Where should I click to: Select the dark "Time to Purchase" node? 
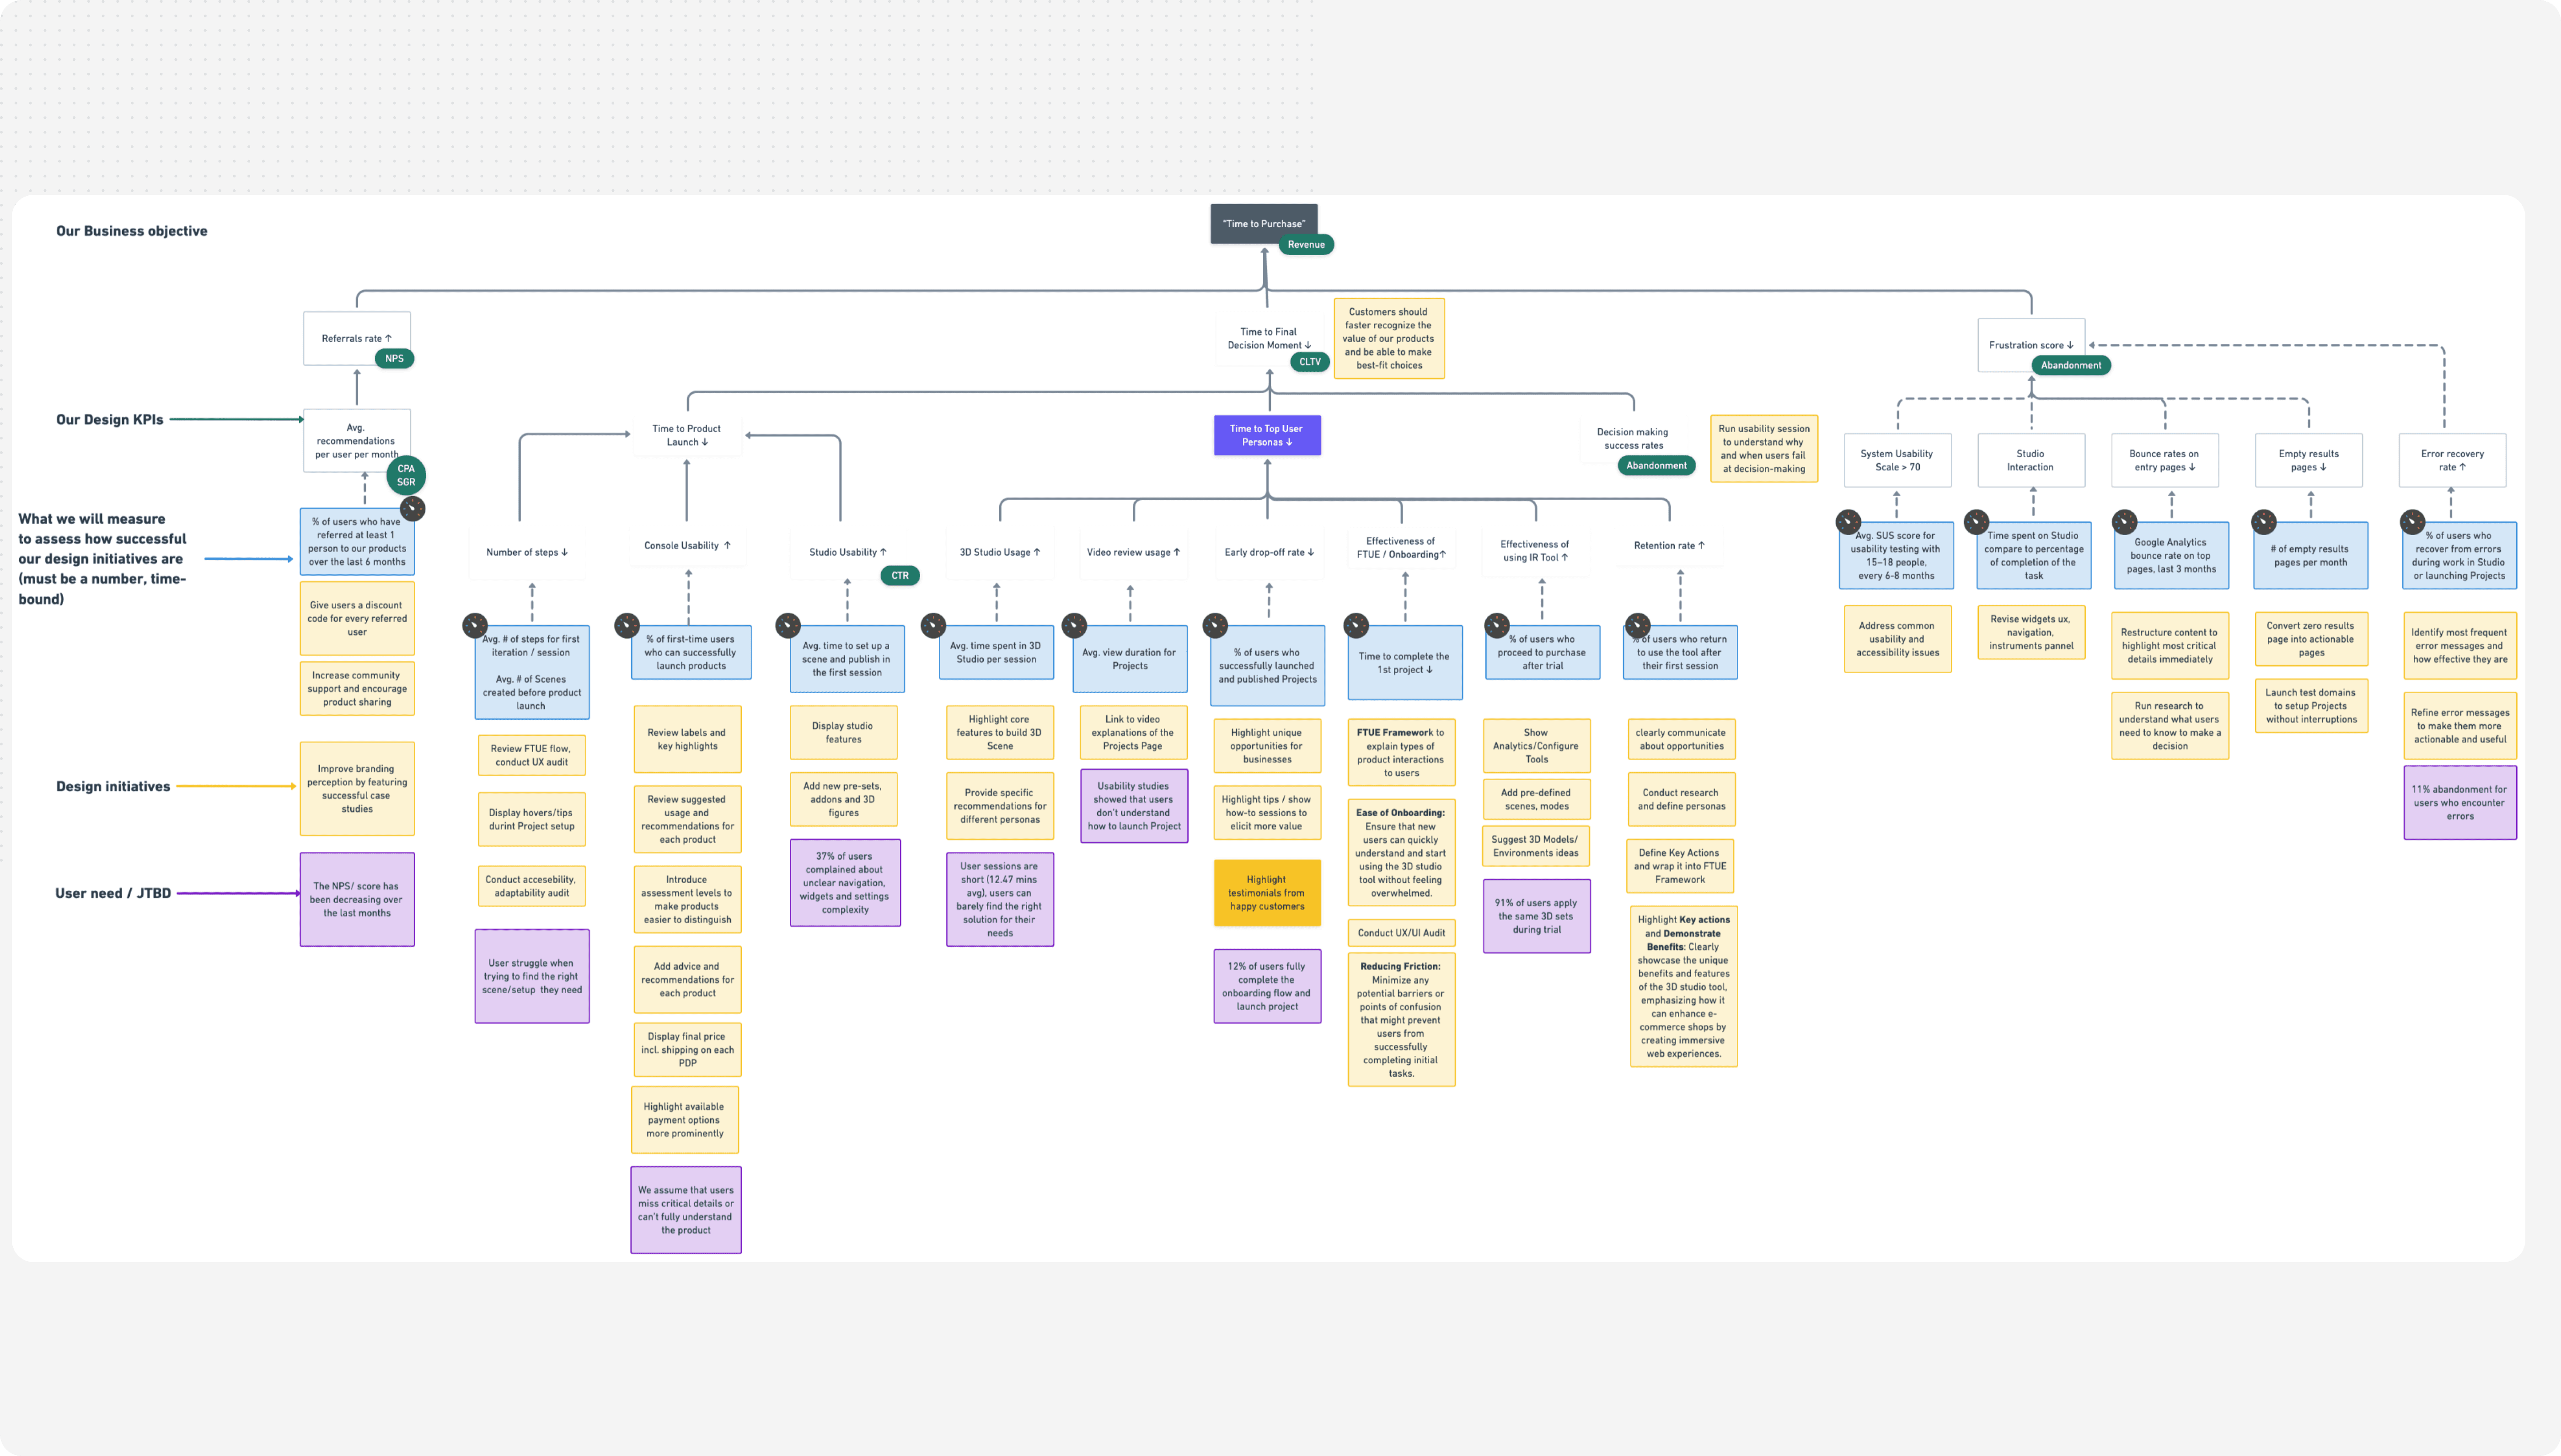click(1264, 224)
